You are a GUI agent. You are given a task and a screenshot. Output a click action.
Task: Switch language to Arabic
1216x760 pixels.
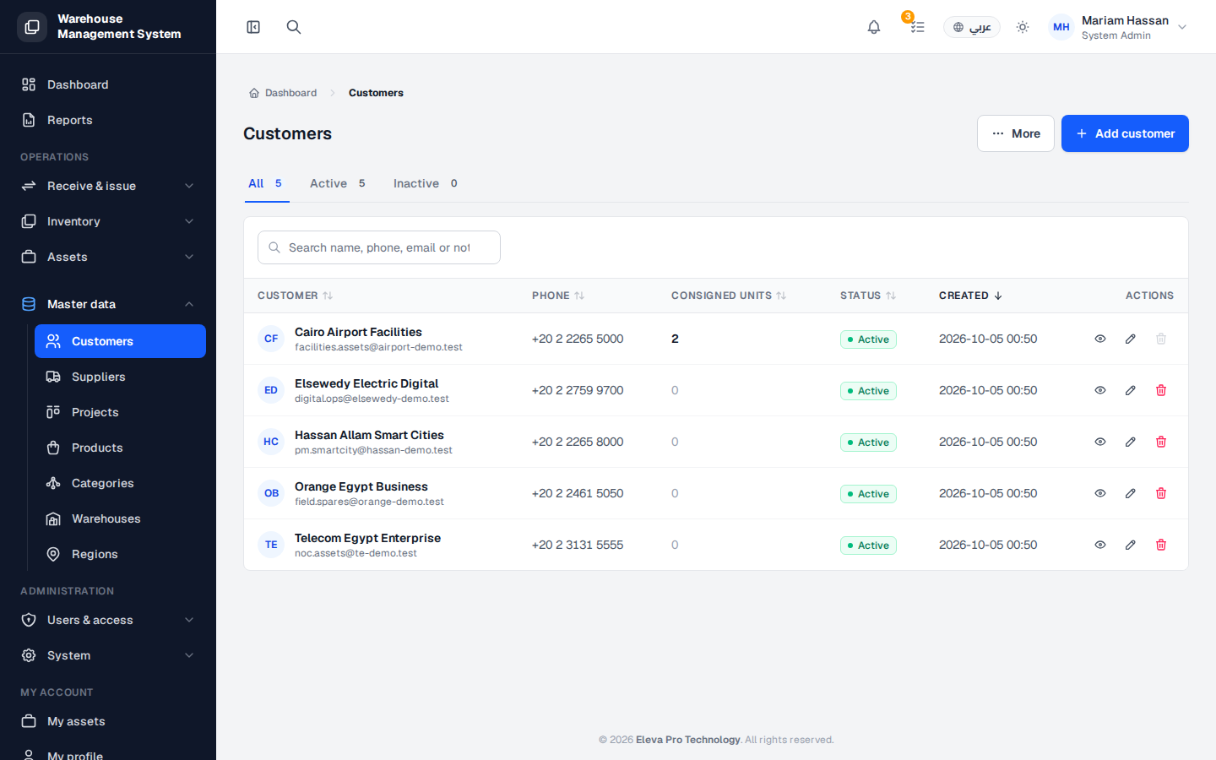pos(972,27)
